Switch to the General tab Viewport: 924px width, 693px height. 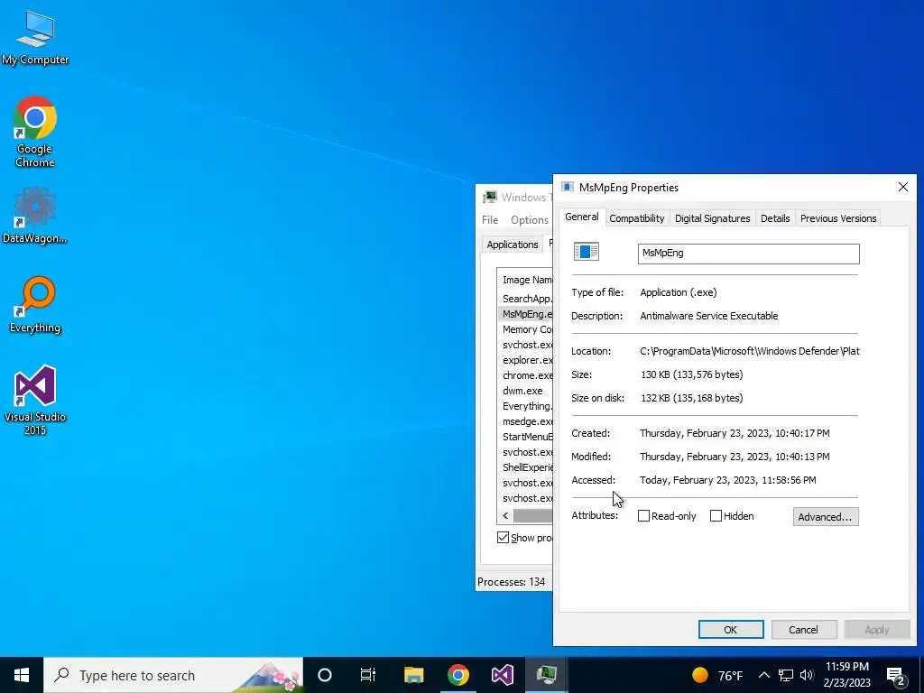582,217
